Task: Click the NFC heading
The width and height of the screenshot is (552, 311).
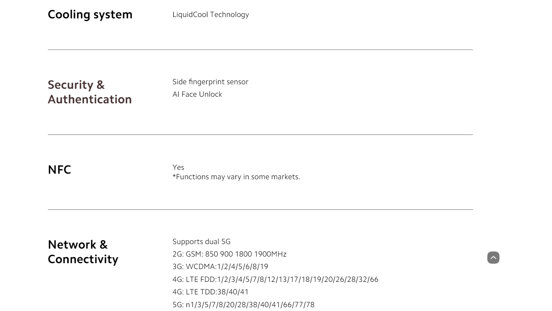Action: click(x=59, y=170)
